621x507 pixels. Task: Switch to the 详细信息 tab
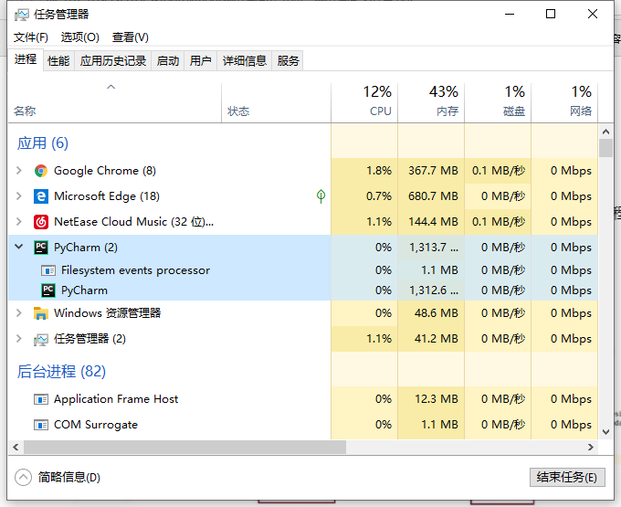245,61
